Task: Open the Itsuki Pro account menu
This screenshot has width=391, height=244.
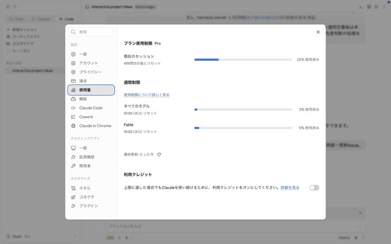Action: [41, 237]
